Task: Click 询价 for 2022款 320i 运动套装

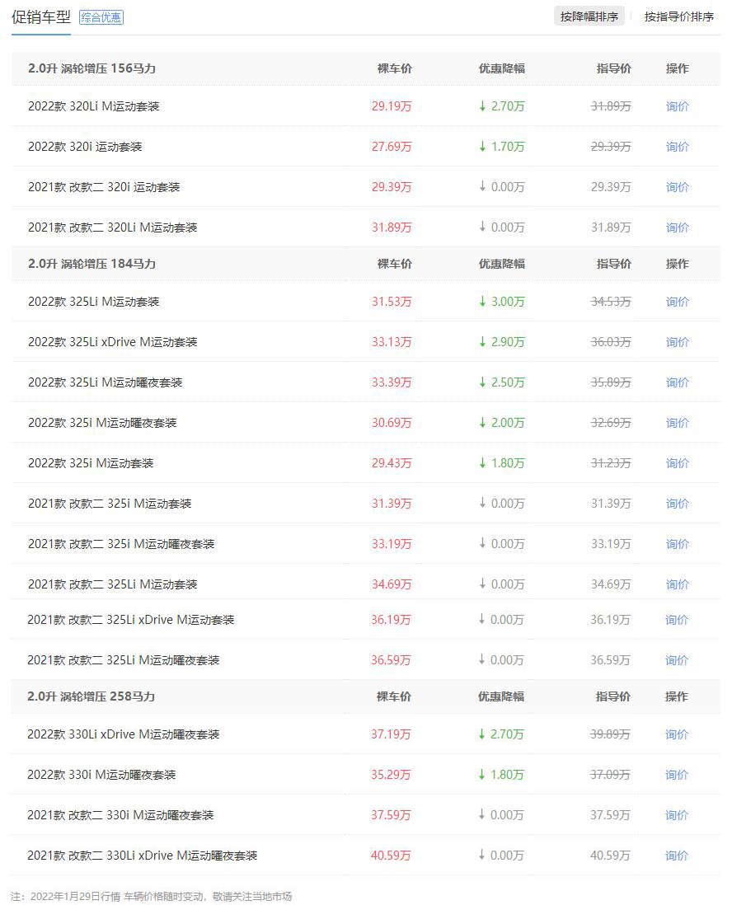Action: 677,147
